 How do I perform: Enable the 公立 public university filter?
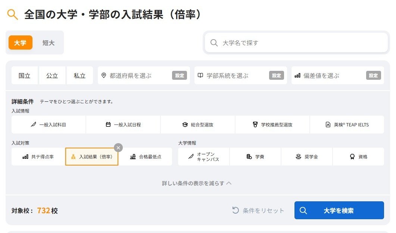coord(52,75)
